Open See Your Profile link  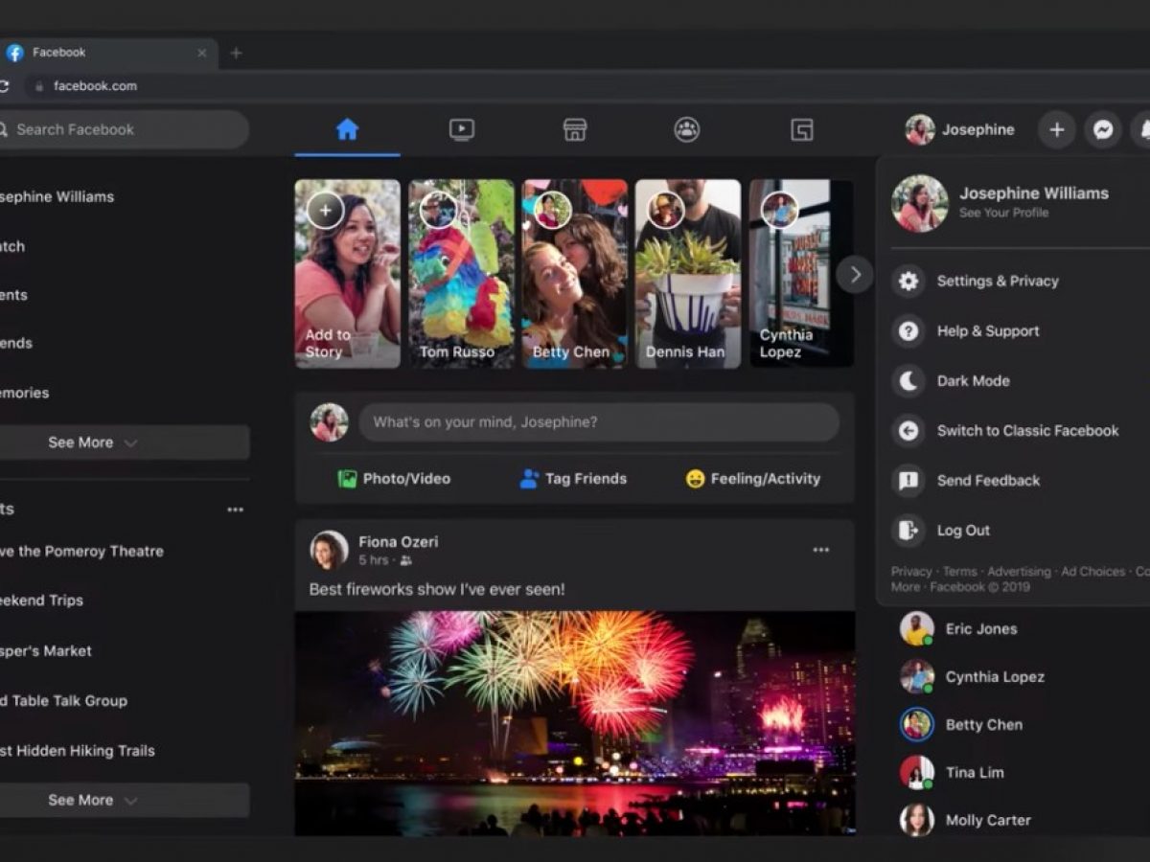pos(1003,213)
